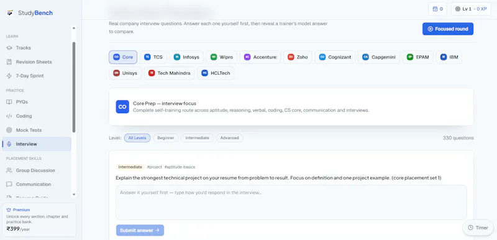Select the Unisys company chip
The height and width of the screenshot is (240, 497).
tap(125, 73)
